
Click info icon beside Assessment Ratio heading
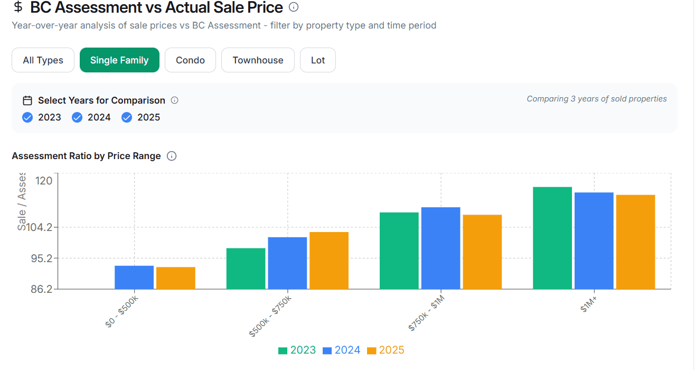pyautogui.click(x=172, y=156)
